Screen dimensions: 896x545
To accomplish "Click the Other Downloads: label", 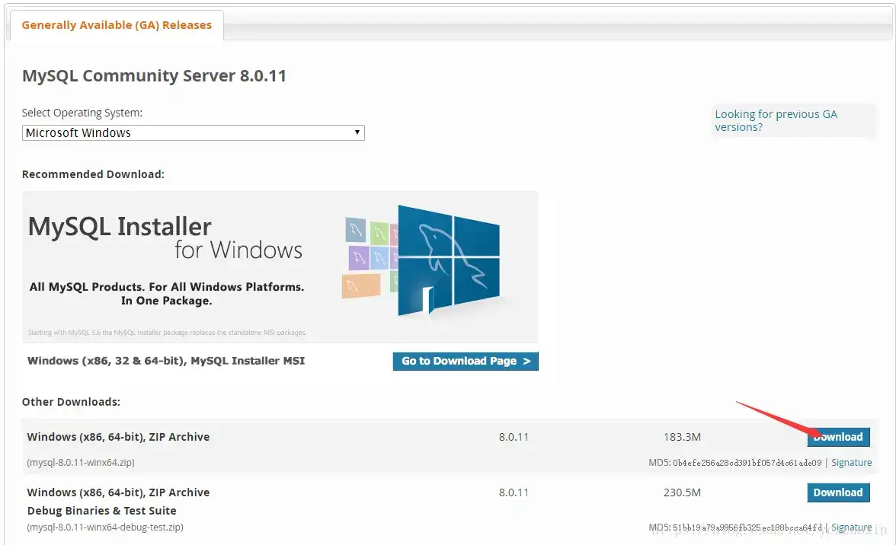I will click(71, 402).
